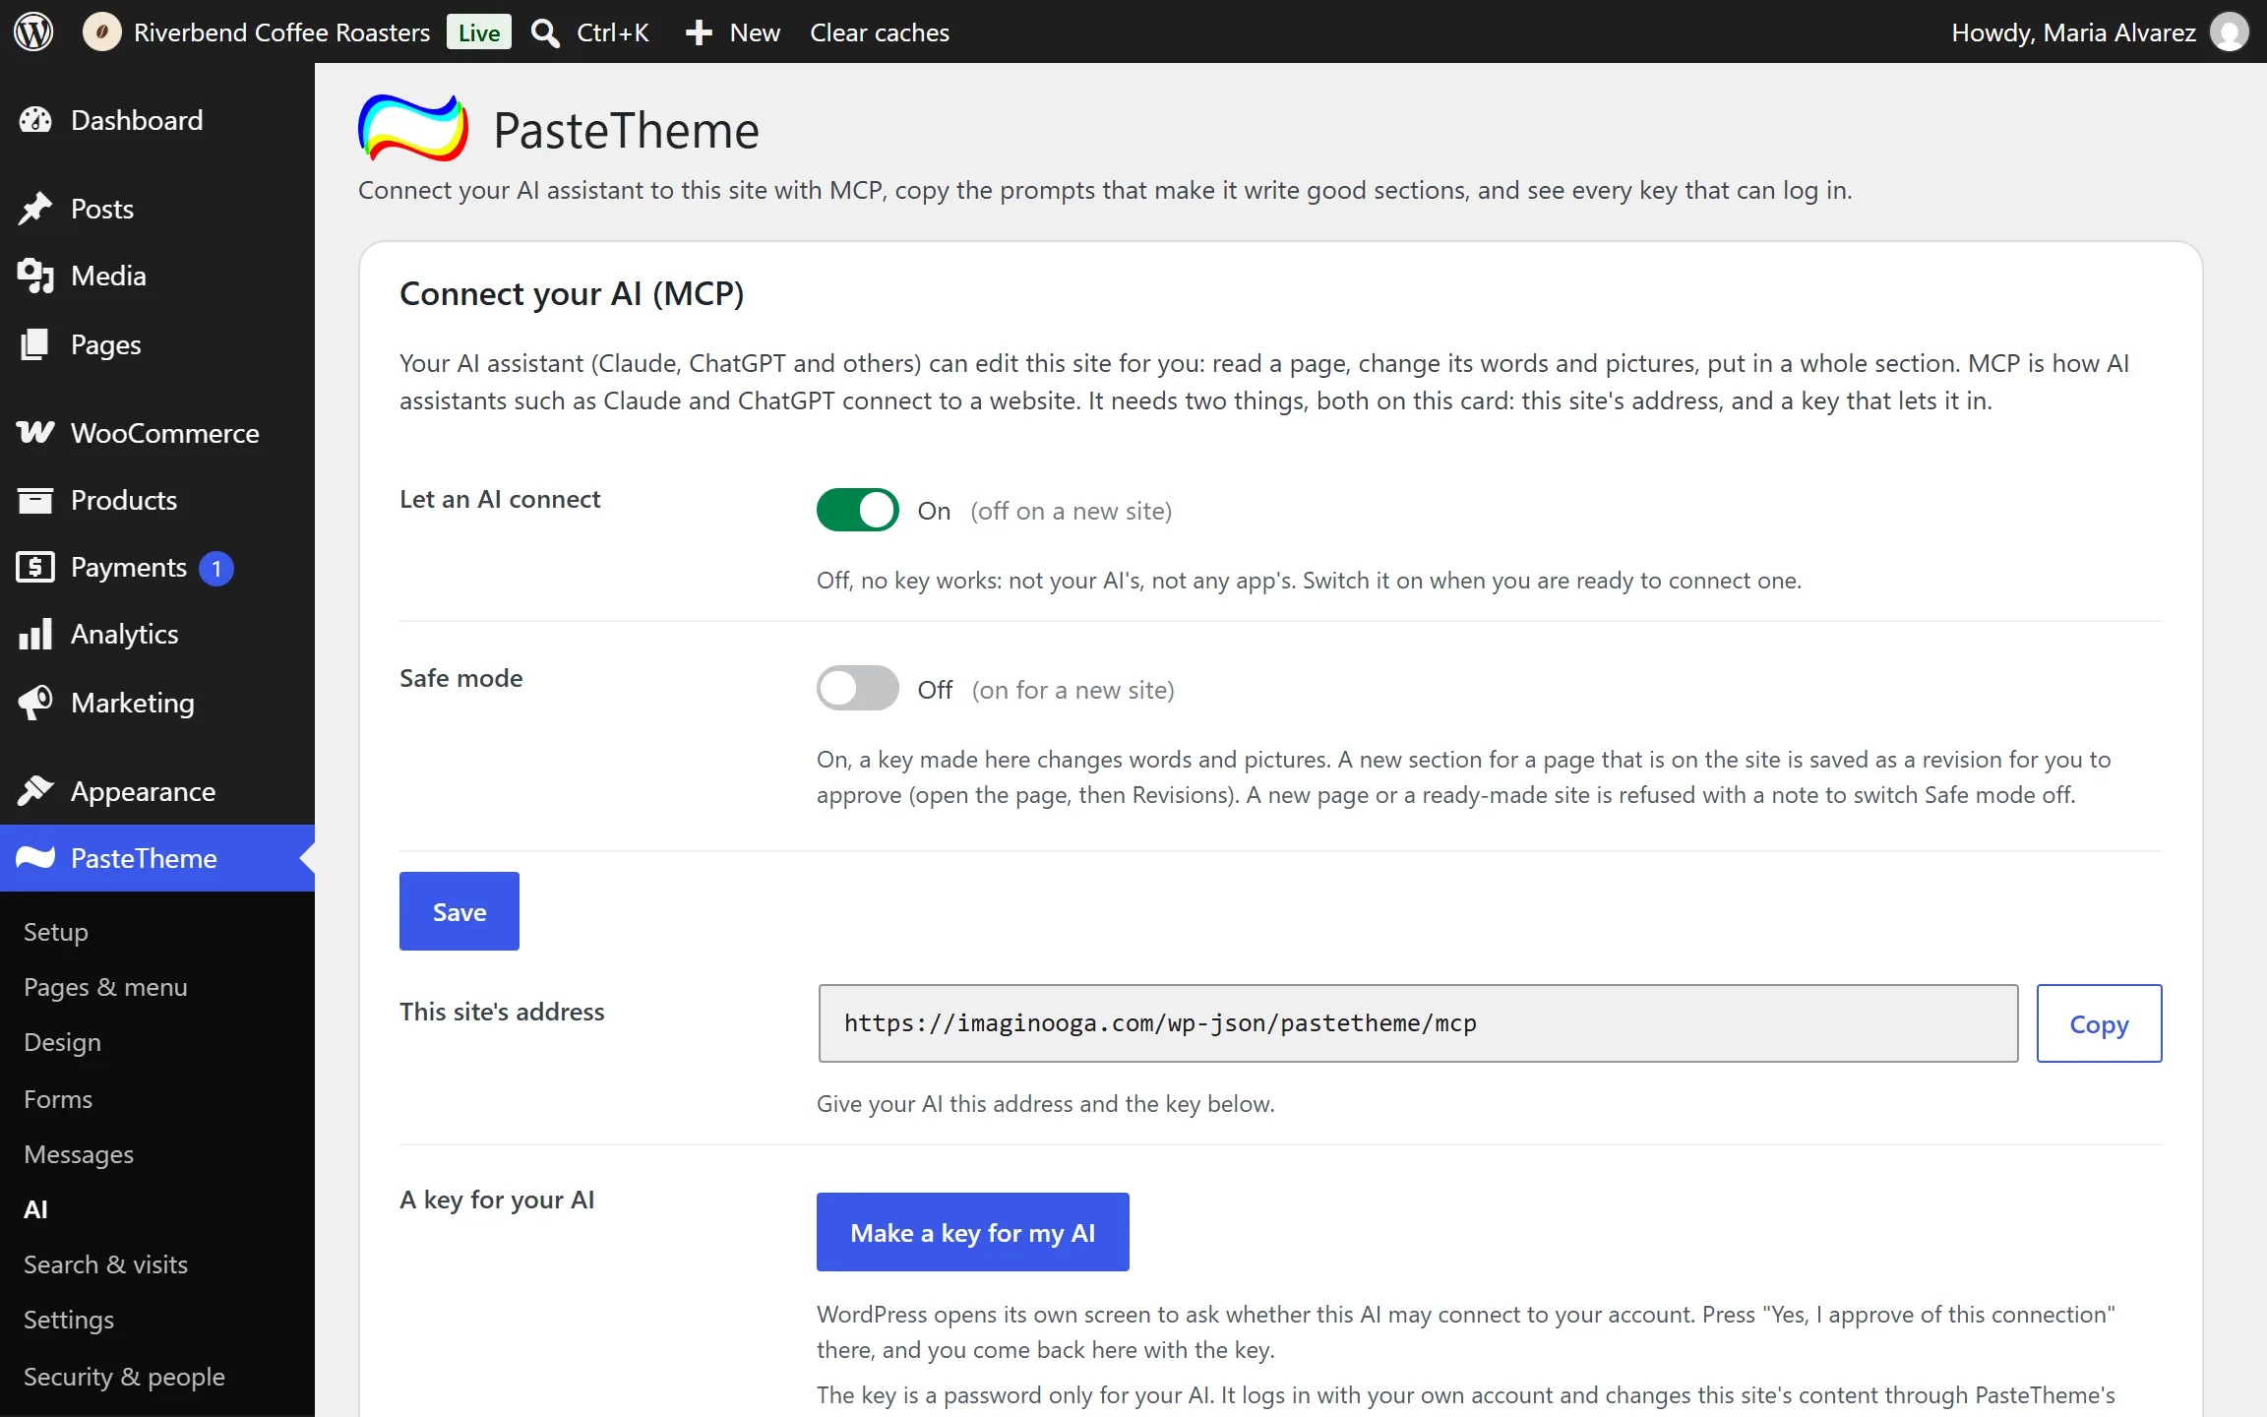
Task: Open the Messages submenu item
Action: [x=79, y=1153]
